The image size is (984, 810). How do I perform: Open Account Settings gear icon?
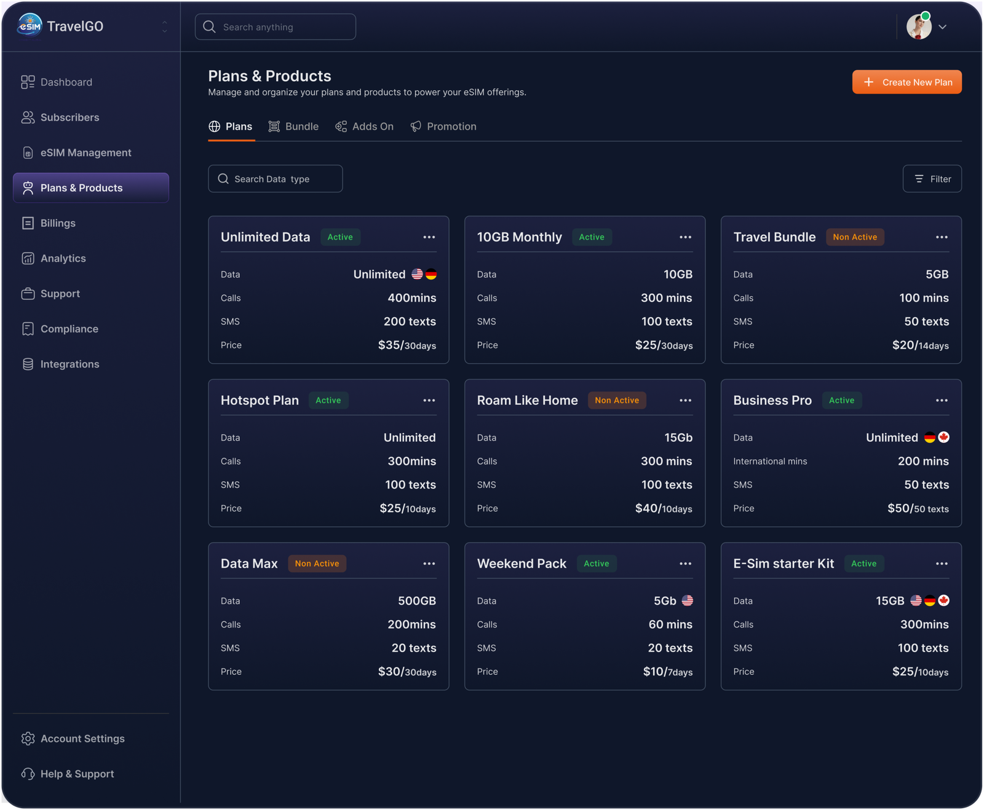click(x=28, y=739)
